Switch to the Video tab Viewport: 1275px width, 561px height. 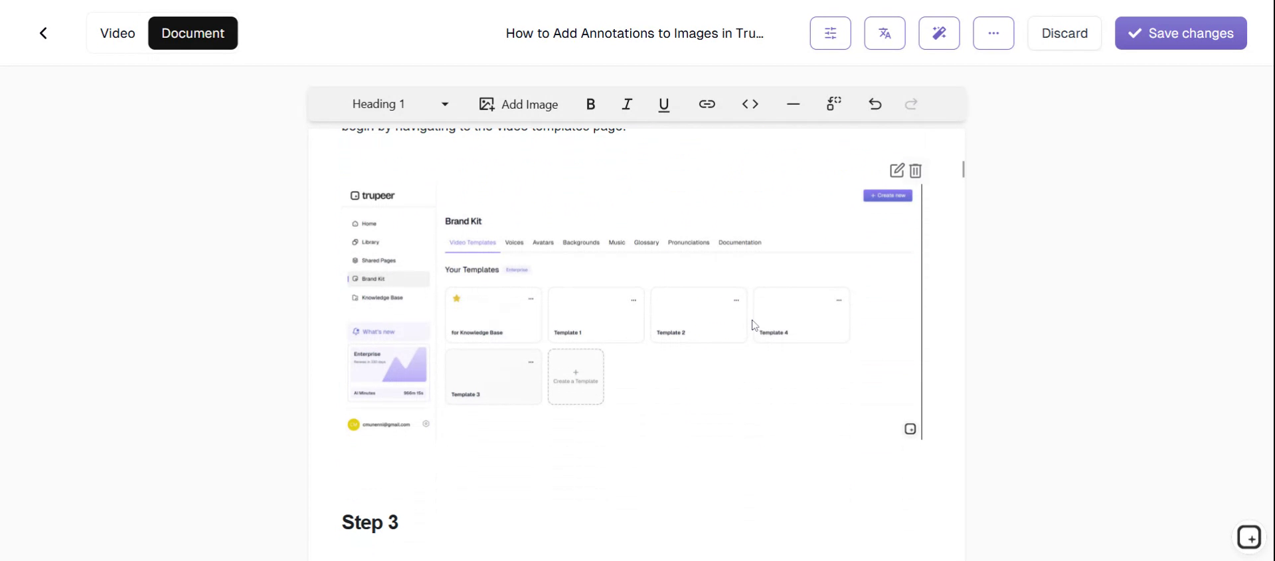(118, 33)
